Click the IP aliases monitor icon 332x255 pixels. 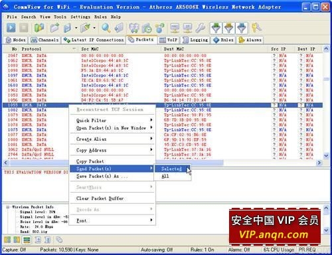[x=187, y=28]
